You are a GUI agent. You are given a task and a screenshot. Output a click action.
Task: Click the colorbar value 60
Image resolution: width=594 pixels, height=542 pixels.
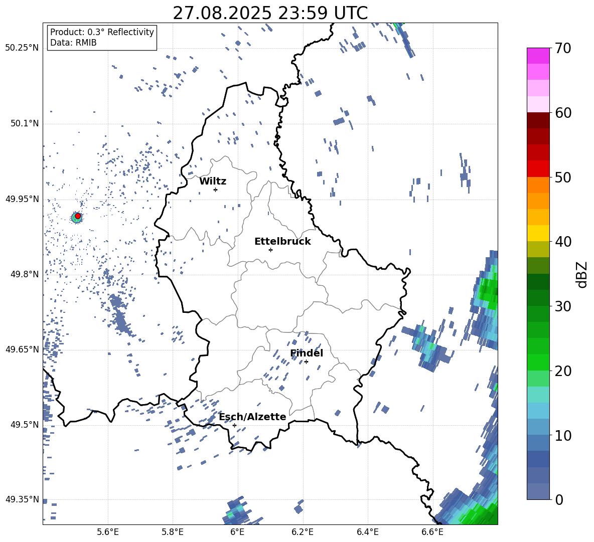point(562,113)
